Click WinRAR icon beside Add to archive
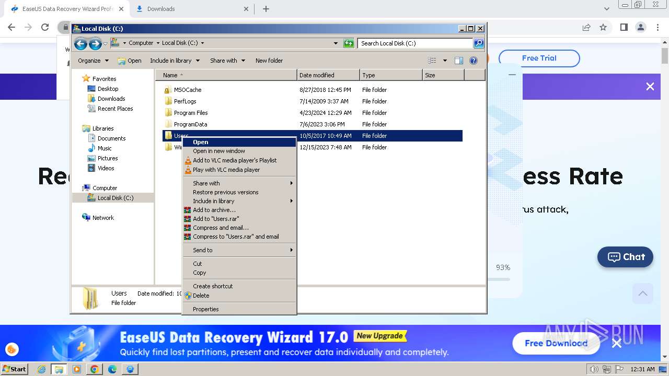This screenshot has height=376, width=669. pyautogui.click(x=188, y=210)
